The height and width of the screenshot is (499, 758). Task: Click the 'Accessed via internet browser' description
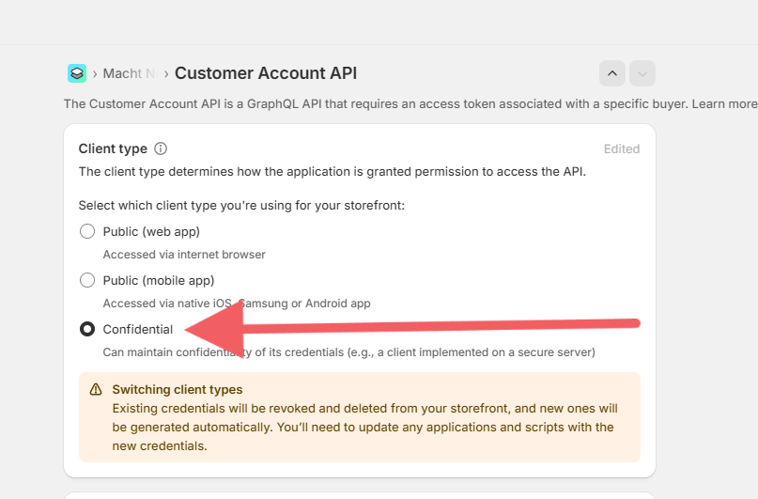184,255
